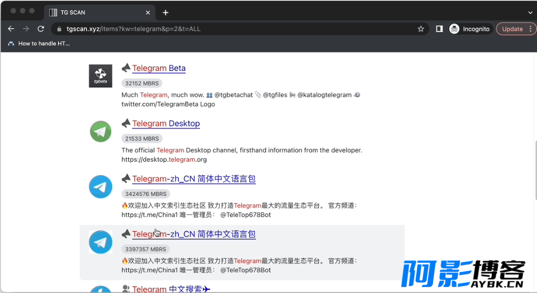Reload the page with the refresh icon
The height and width of the screenshot is (293, 537).
tap(41, 29)
